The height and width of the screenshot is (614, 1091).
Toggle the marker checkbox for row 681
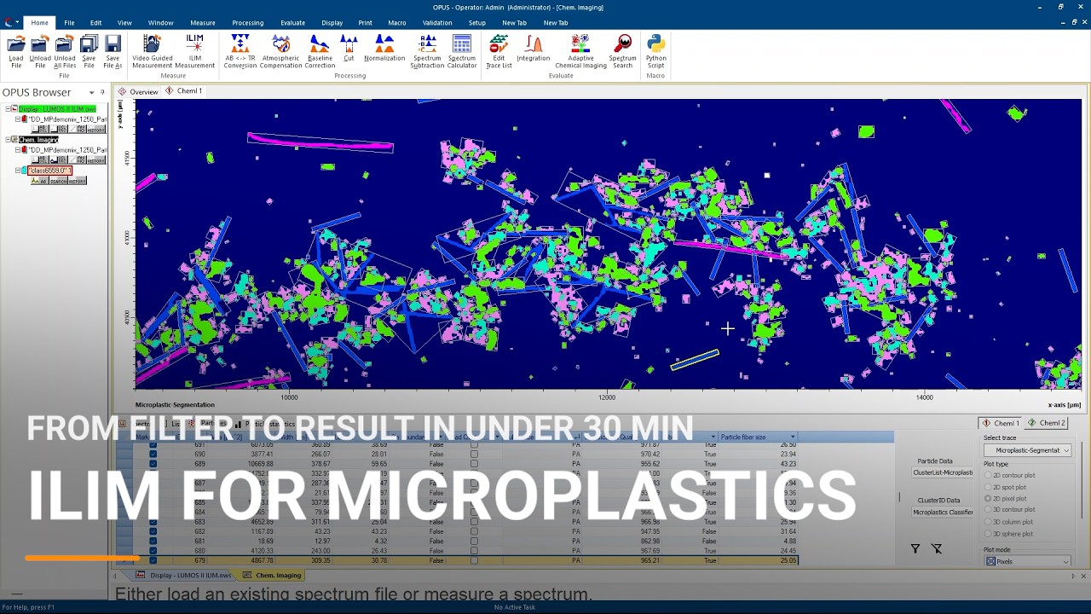click(153, 541)
